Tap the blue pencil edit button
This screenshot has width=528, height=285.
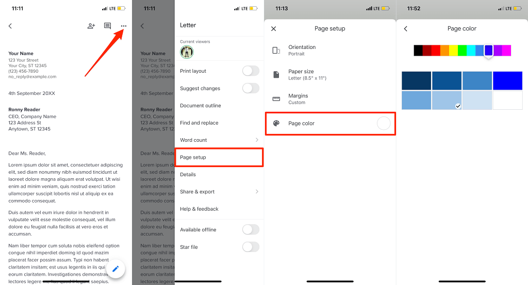(x=115, y=269)
